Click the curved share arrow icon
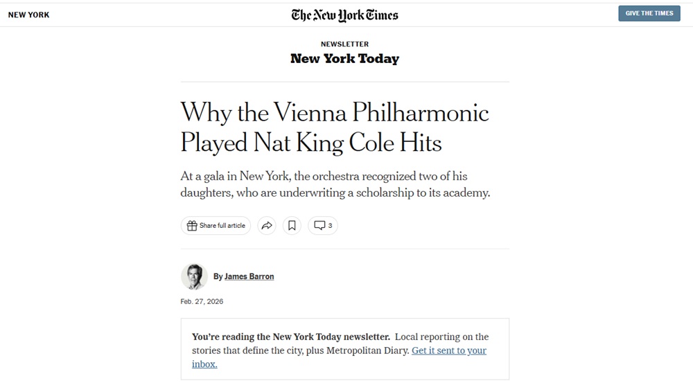This screenshot has height=392, width=693. pyautogui.click(x=267, y=226)
